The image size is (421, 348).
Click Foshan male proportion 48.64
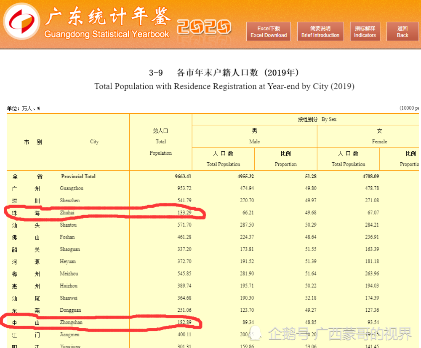coord(310,237)
